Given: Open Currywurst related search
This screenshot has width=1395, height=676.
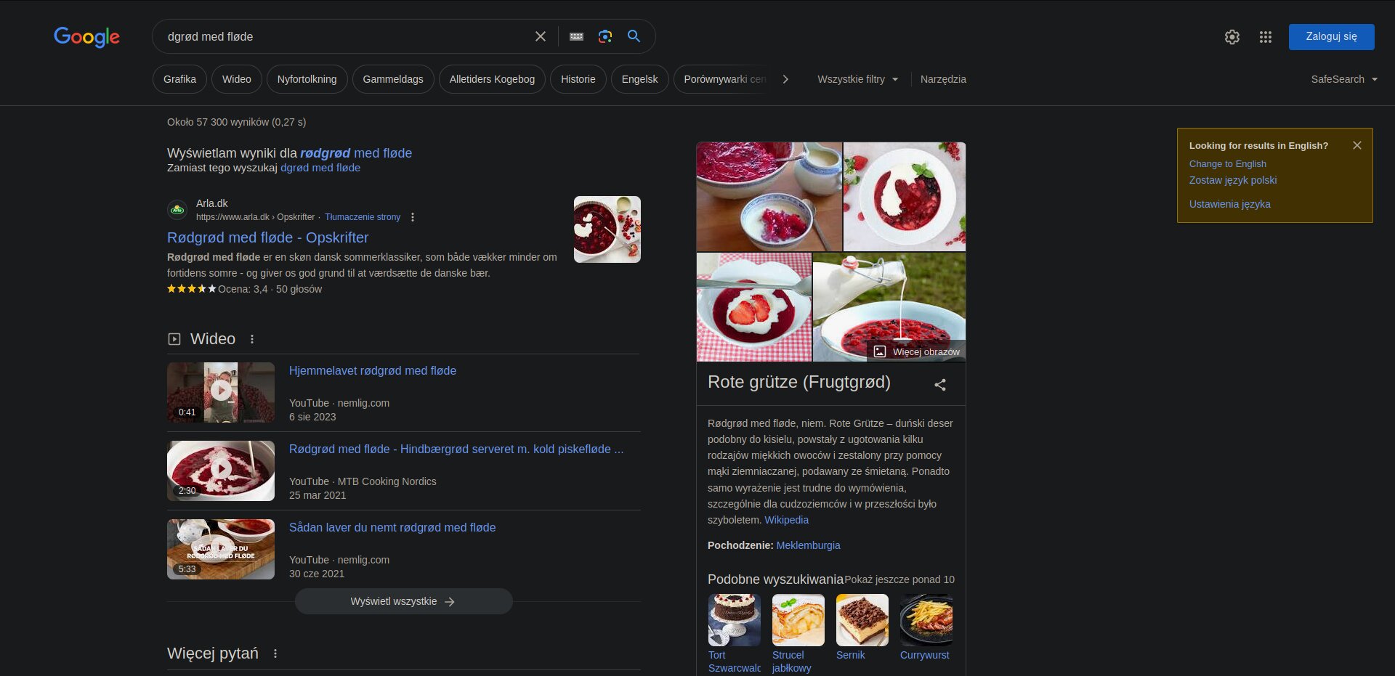Looking at the screenshot, I should pos(926,628).
